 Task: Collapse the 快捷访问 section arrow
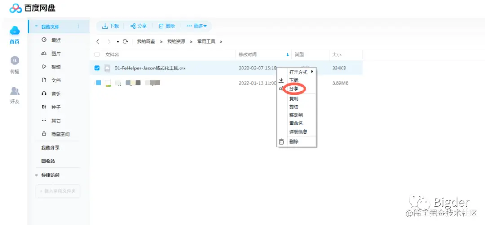click(x=36, y=175)
